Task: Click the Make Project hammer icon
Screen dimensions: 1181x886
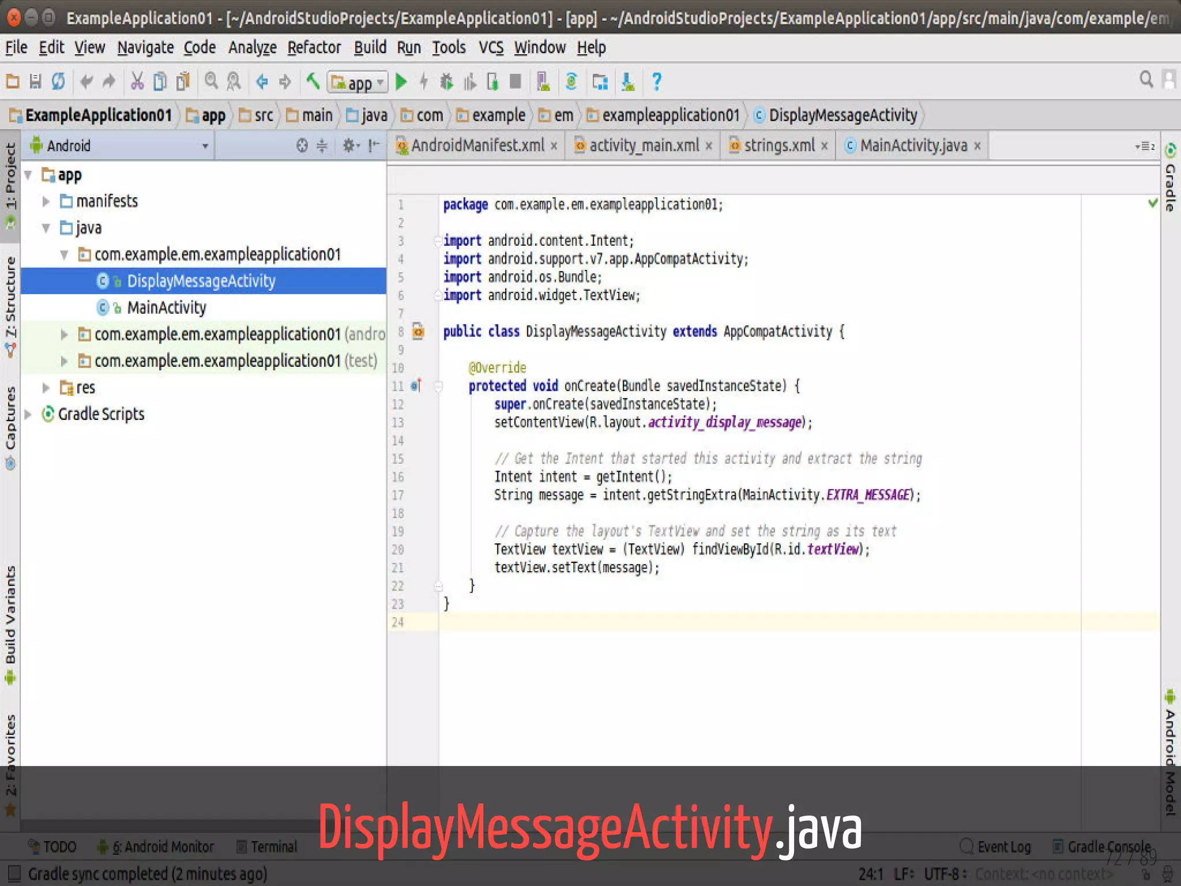Action: (x=313, y=81)
